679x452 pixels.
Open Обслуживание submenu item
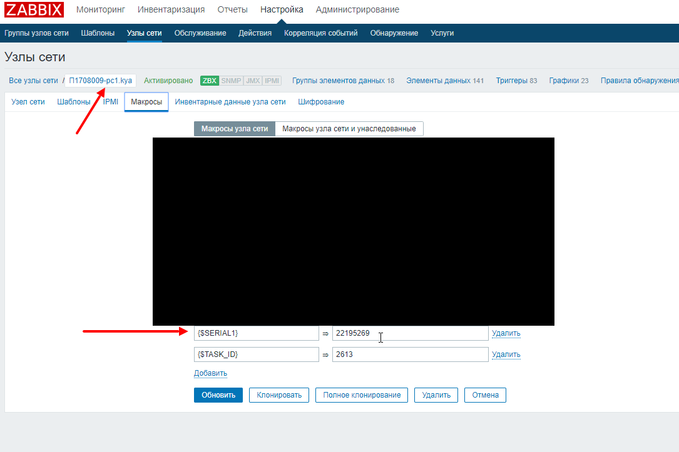pyautogui.click(x=200, y=33)
